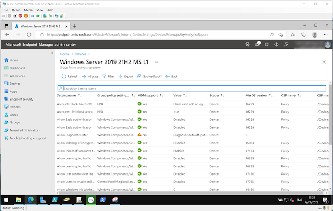Open the notifications bell icon
The width and height of the screenshot is (333, 211).
pyautogui.click(x=257, y=44)
